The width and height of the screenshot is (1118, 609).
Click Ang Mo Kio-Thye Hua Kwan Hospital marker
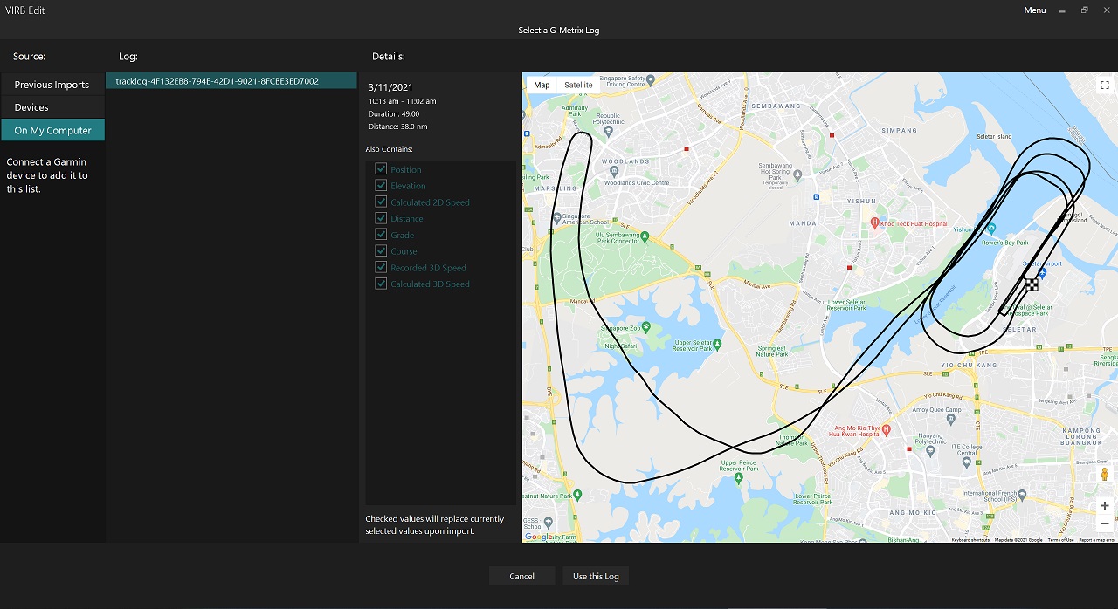coord(886,429)
